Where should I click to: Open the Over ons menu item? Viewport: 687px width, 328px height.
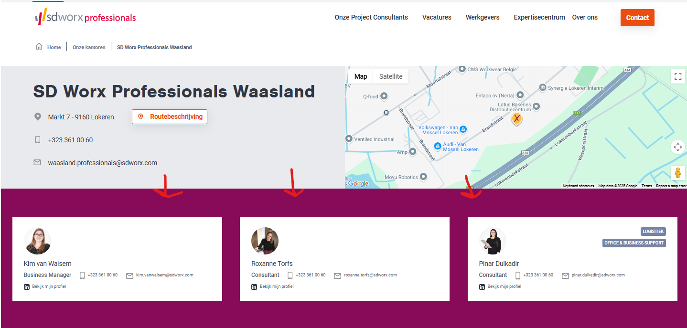pos(585,17)
